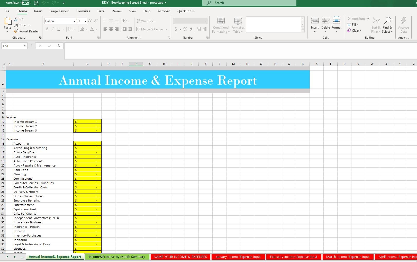The height and width of the screenshot is (262, 417).
Task: Expand the font size dropdown
Action: pyautogui.click(x=85, y=21)
